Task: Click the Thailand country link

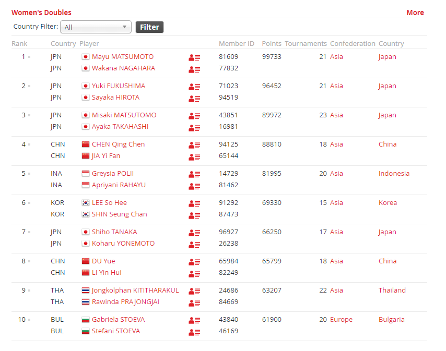Action: pos(392,291)
